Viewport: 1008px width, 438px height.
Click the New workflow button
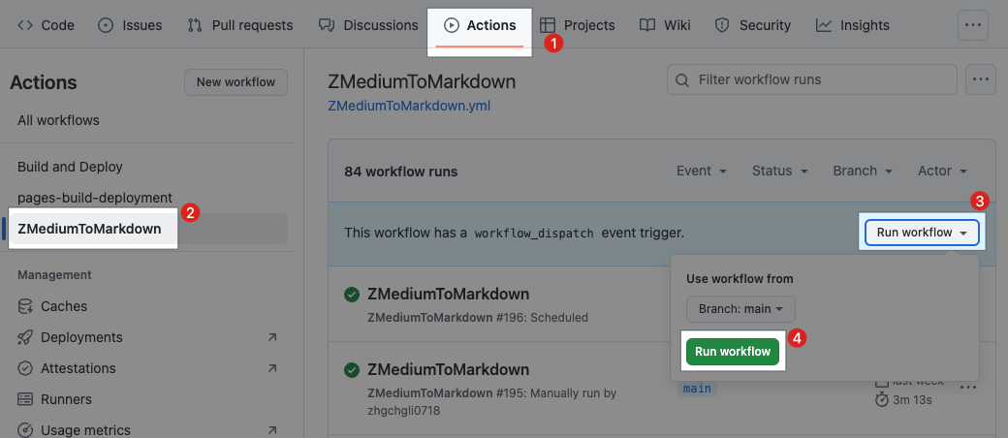[x=236, y=82]
